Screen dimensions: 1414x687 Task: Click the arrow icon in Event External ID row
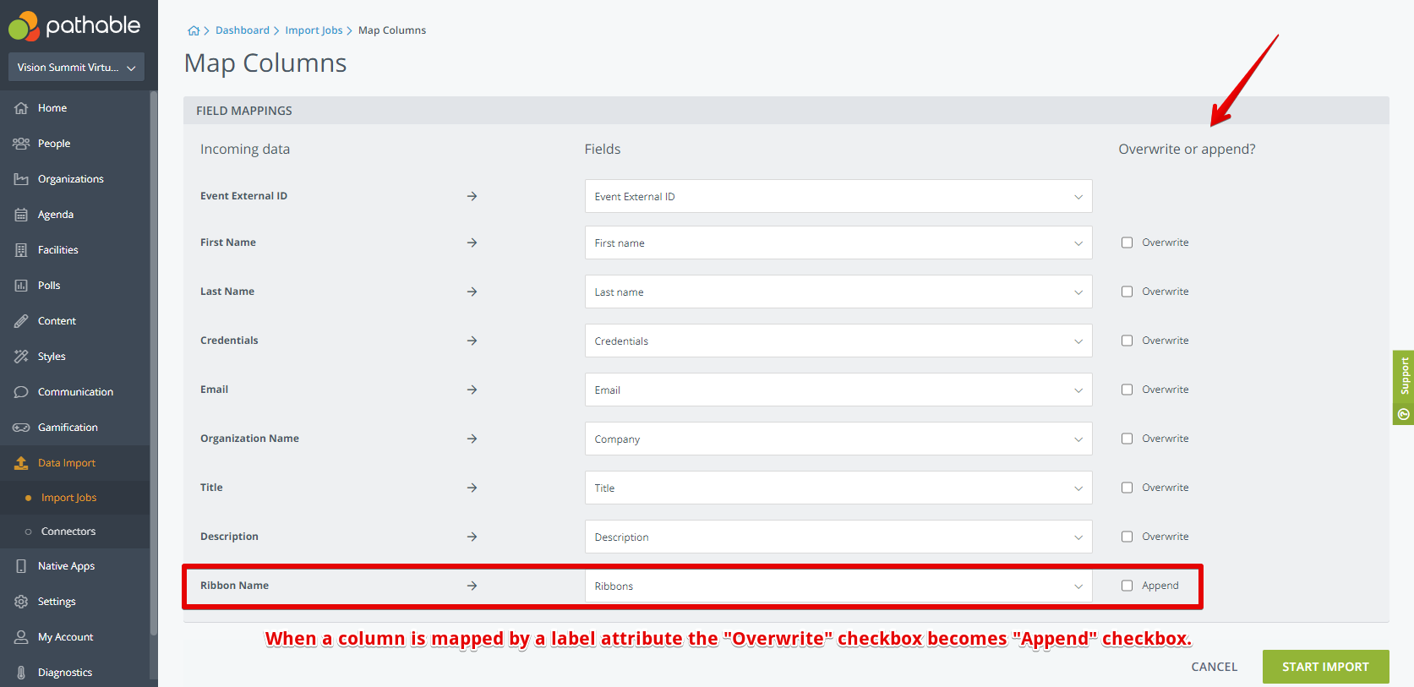point(472,196)
